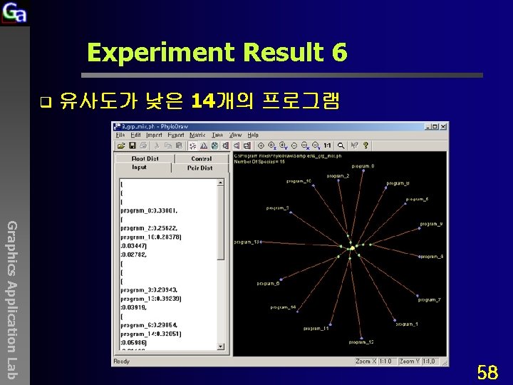
Task: Click the program_7 leaf label in tree
Action: [429, 300]
